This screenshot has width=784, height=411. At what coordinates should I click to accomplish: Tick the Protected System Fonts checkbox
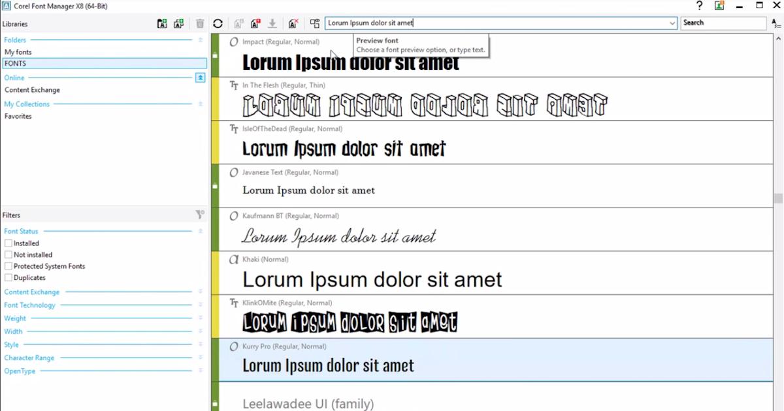[x=8, y=266]
